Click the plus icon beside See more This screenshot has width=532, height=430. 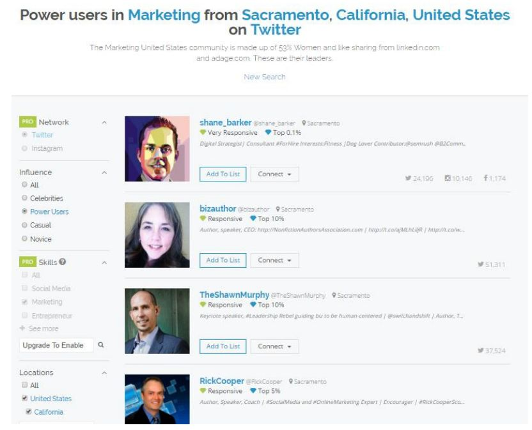pyautogui.click(x=22, y=328)
